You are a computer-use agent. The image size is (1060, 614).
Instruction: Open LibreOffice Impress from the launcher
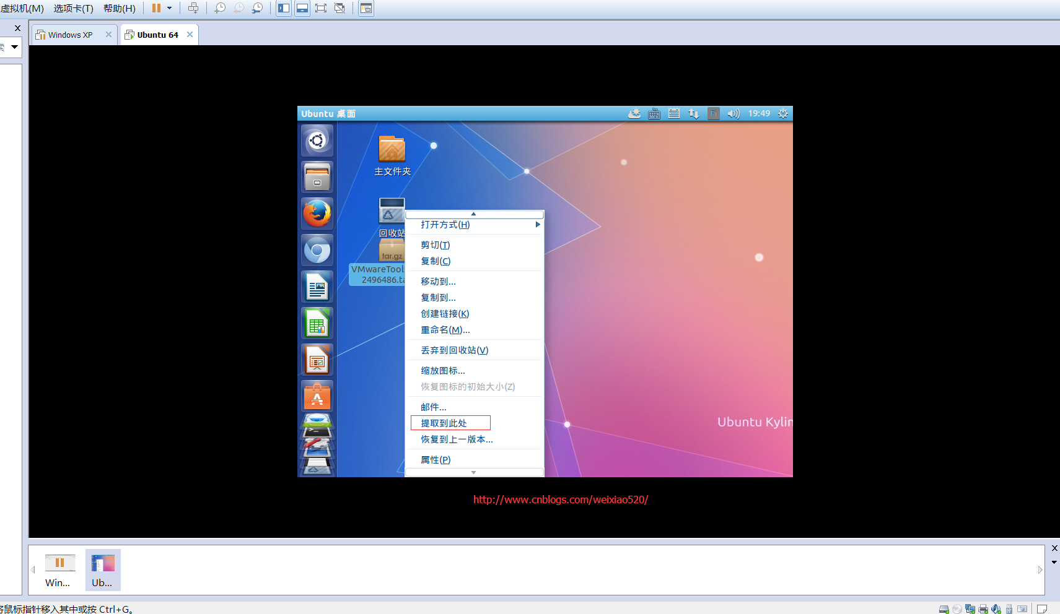tap(317, 360)
